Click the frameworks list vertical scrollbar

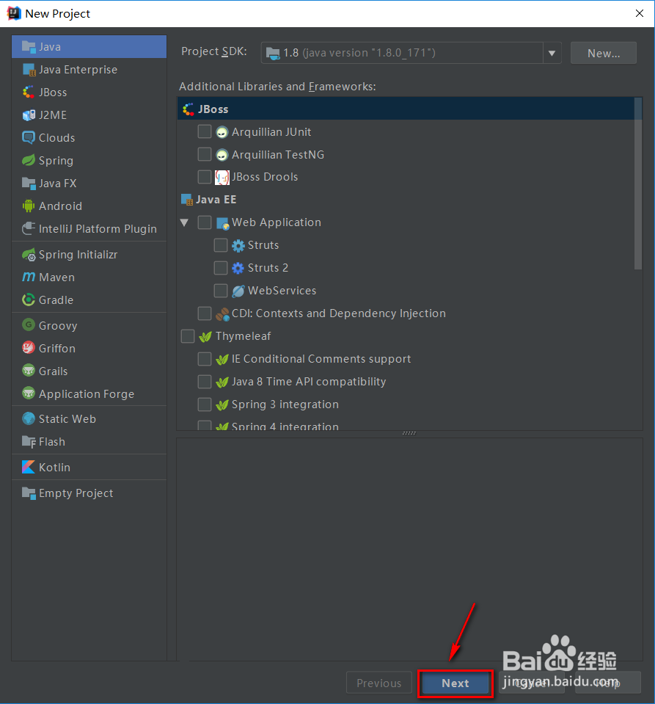(638, 184)
